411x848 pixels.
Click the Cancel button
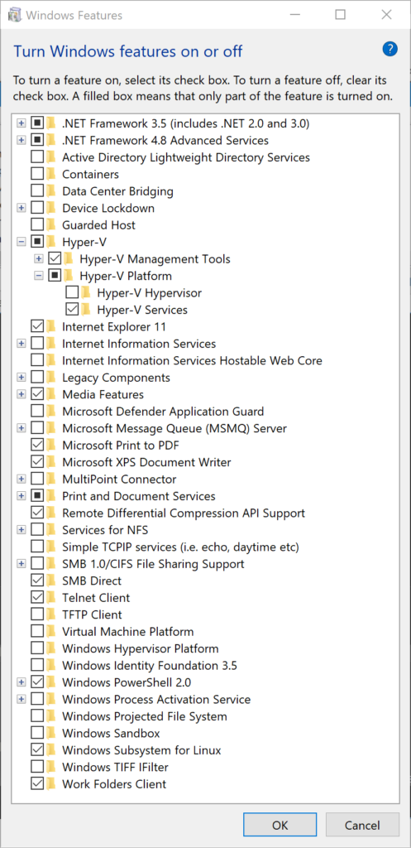click(x=362, y=826)
